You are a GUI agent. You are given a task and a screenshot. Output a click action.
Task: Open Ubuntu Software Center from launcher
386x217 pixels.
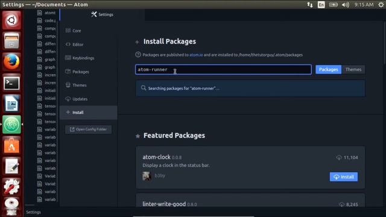pyautogui.click(x=11, y=145)
